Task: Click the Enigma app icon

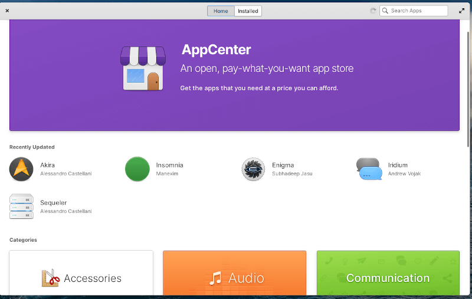Action: pos(253,169)
